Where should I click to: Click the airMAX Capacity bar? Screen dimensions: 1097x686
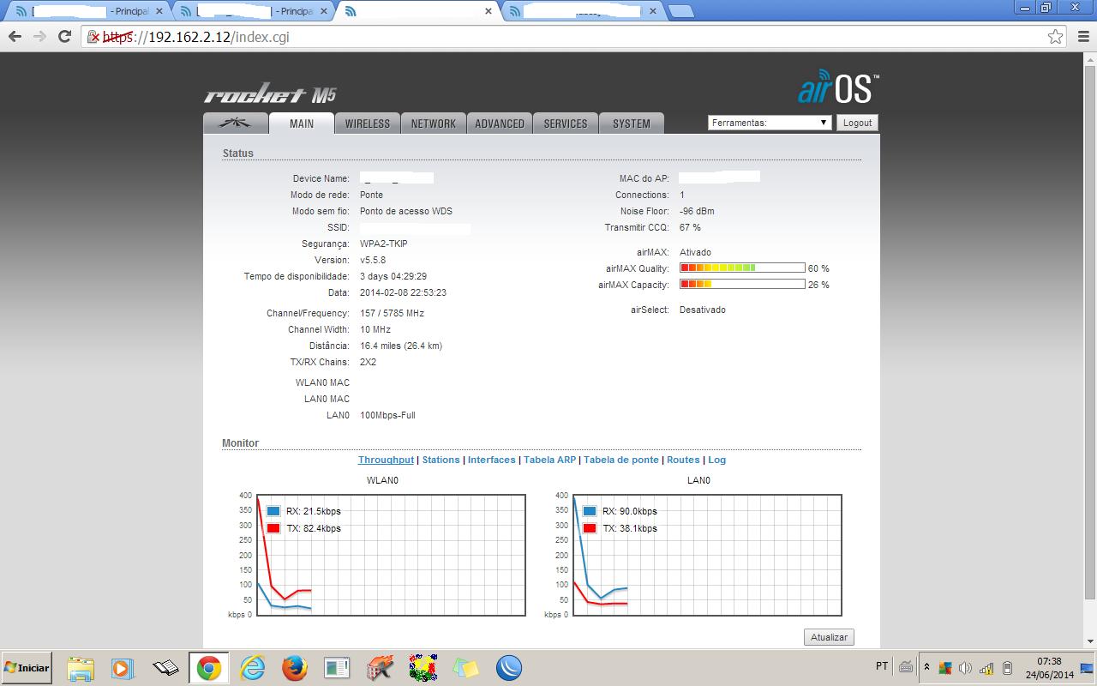point(742,285)
